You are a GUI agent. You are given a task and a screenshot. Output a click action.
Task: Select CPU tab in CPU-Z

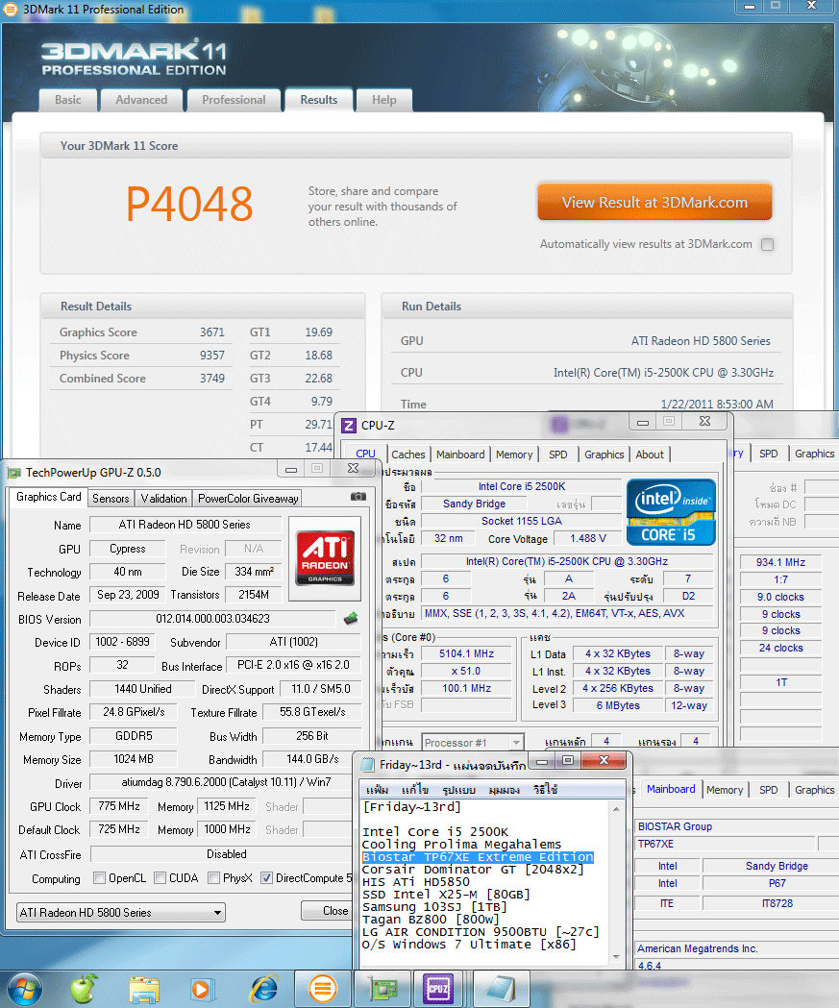pyautogui.click(x=365, y=454)
